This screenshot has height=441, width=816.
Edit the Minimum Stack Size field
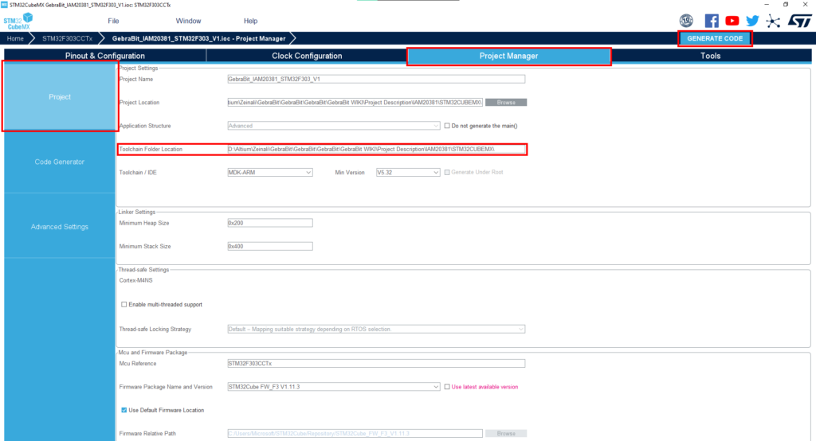270,247
